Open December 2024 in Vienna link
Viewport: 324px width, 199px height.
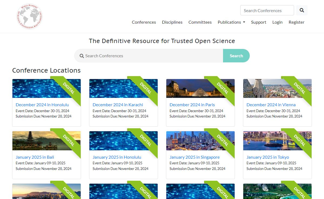(x=271, y=105)
